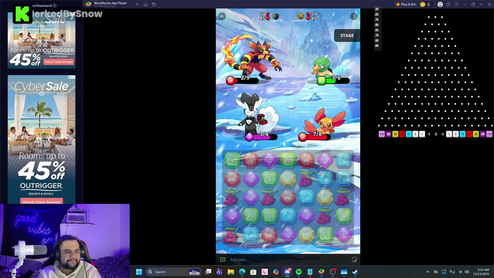494x278 pixels.
Task: Open Copilot from the taskbar
Action: [x=276, y=272]
